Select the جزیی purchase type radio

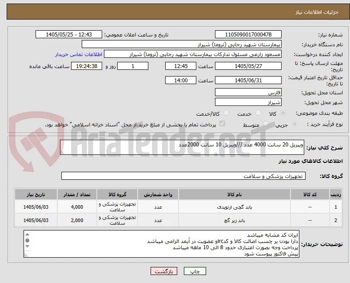[x=294, y=124]
